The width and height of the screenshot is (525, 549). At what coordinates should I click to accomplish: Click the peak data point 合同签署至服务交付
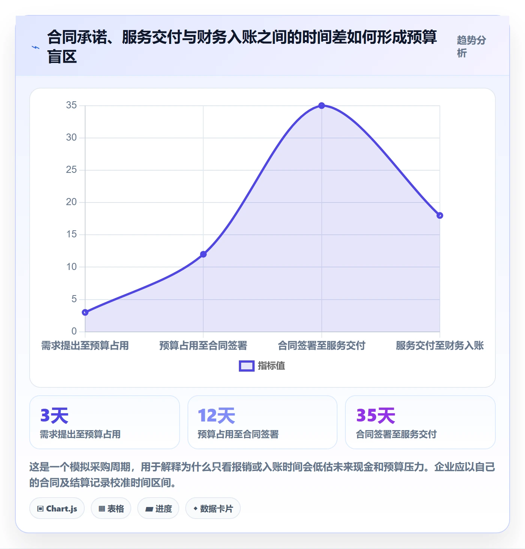pos(321,106)
